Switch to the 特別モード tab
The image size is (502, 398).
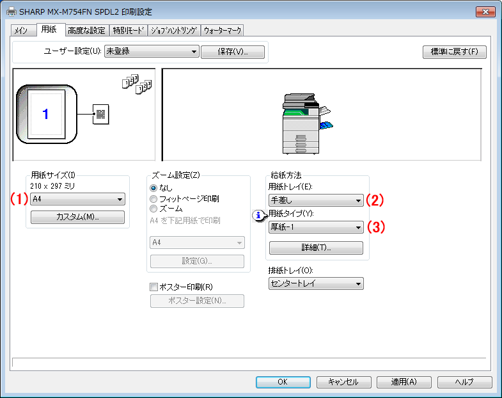[128, 31]
